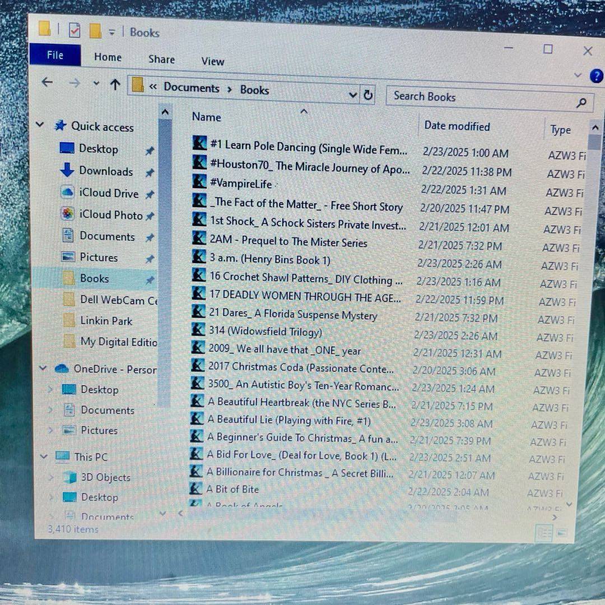Collapse the Quick access tree section
Image resolution: width=605 pixels, height=605 pixels.
pyautogui.click(x=40, y=124)
